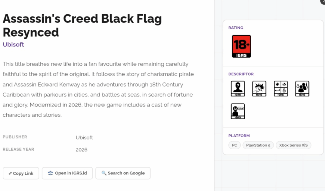Click the close icon at top-right corner
The width and height of the screenshot is (325, 191).
[x=323, y=1]
